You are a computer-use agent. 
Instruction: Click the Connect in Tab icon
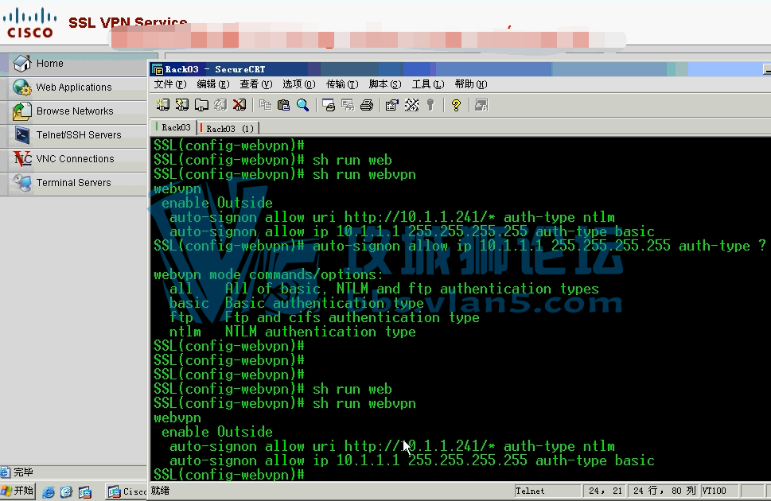201,104
